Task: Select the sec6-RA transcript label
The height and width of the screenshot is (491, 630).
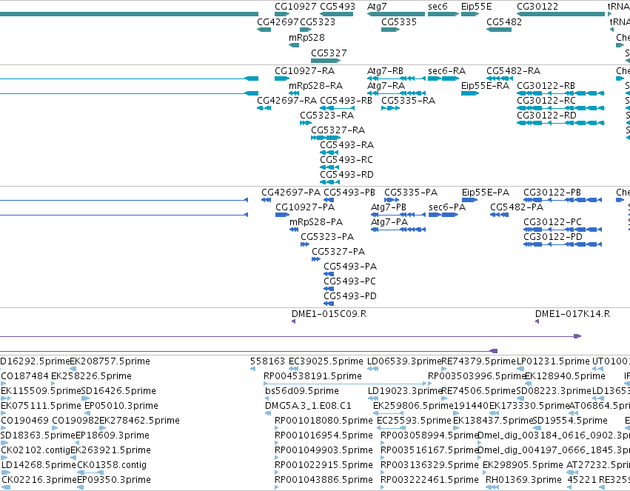Action: pos(447,71)
